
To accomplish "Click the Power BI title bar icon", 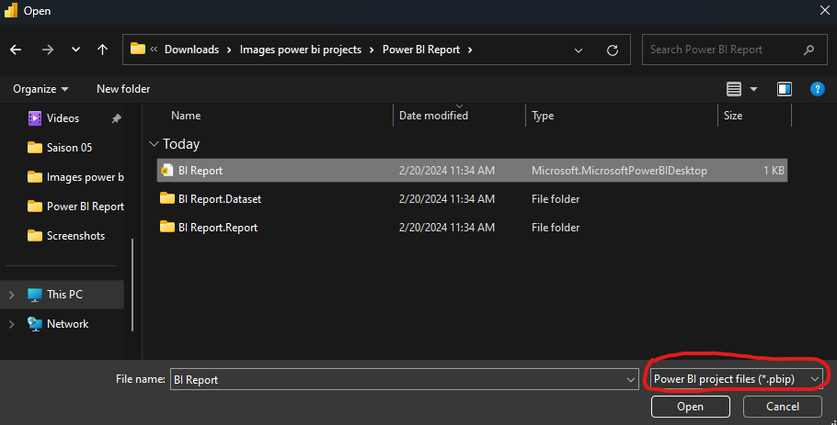I will [11, 10].
